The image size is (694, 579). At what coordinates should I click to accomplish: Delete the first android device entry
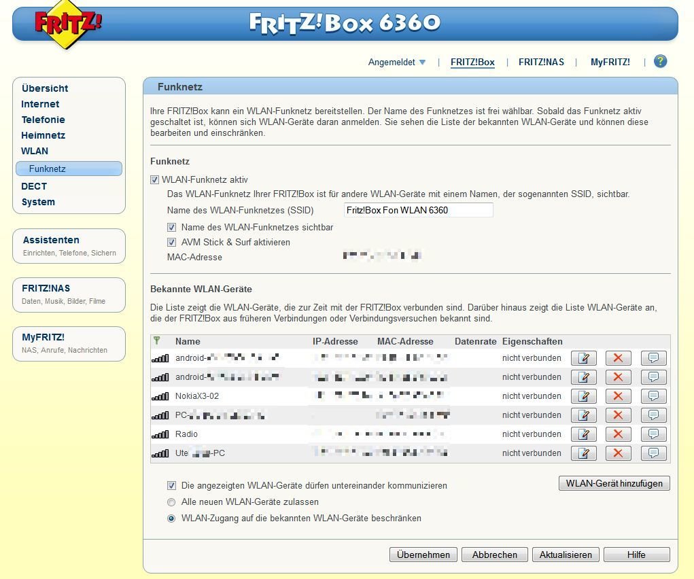click(619, 358)
